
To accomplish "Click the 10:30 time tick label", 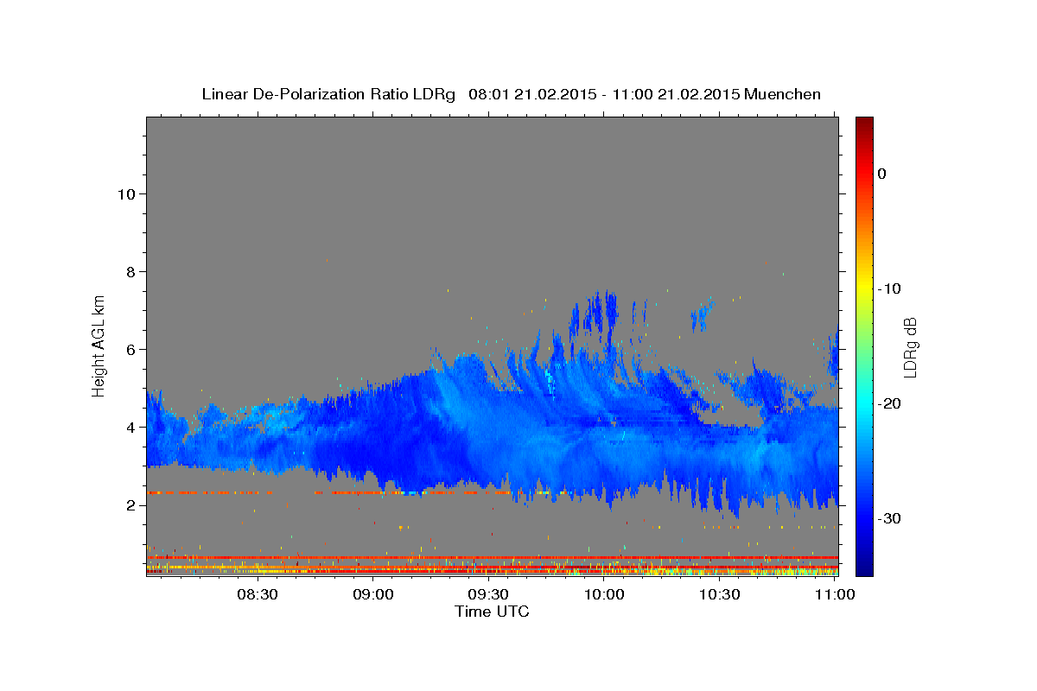I will coord(720,594).
